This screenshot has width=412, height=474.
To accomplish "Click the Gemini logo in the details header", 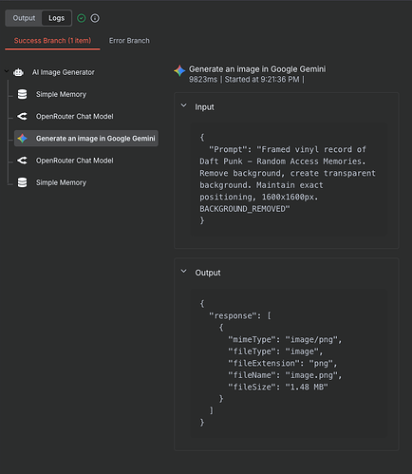I will click(x=179, y=70).
